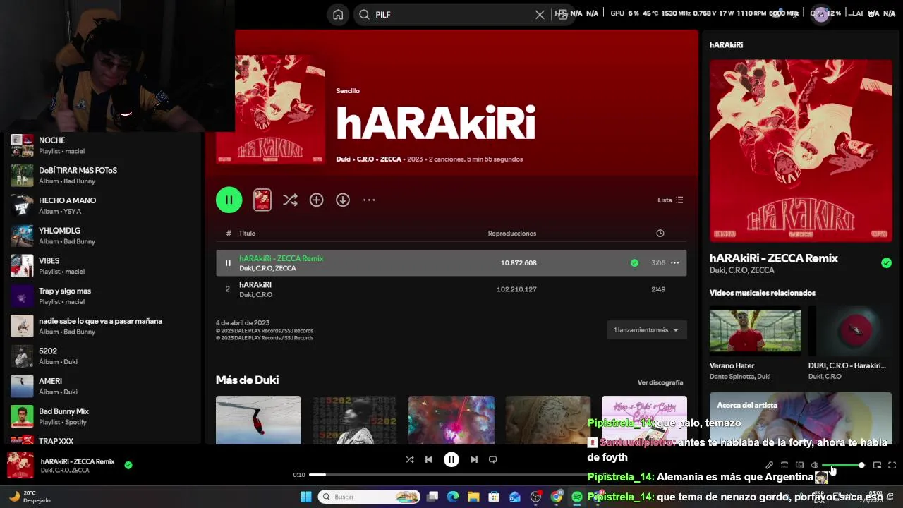903x508 pixels.
Task: Pause the album with the big green button
Action: click(229, 200)
